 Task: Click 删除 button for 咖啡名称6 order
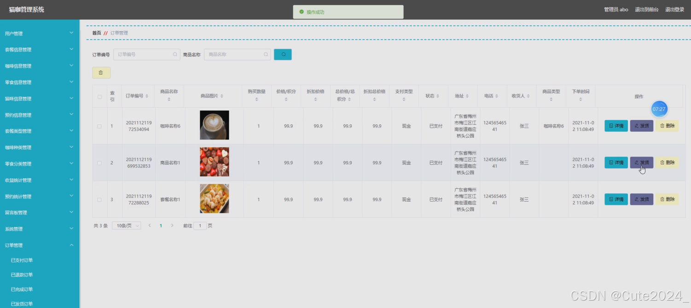(x=667, y=126)
